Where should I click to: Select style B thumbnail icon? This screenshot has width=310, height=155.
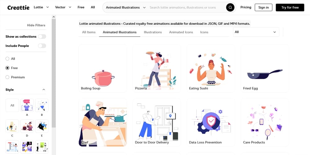point(42,105)
